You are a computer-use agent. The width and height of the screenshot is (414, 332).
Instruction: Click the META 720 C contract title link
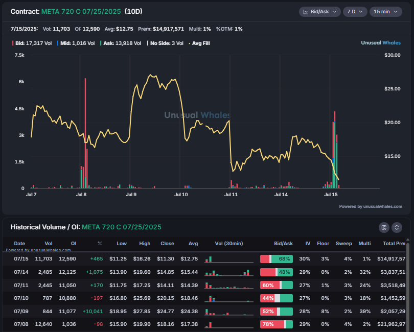[x=81, y=12]
